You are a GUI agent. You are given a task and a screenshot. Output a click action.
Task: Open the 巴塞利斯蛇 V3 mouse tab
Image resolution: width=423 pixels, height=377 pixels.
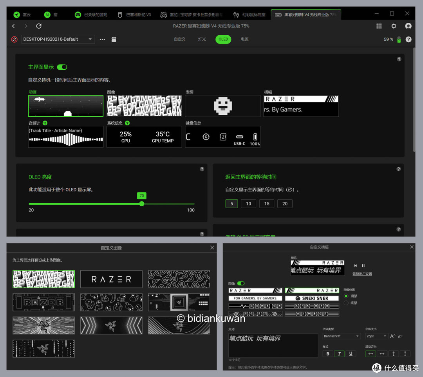click(x=134, y=14)
